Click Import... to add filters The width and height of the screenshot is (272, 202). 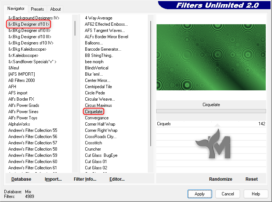tap(53, 179)
